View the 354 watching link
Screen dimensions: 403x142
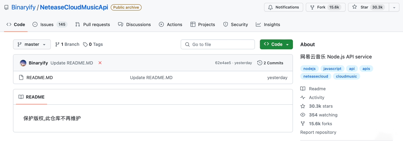click(x=319, y=115)
